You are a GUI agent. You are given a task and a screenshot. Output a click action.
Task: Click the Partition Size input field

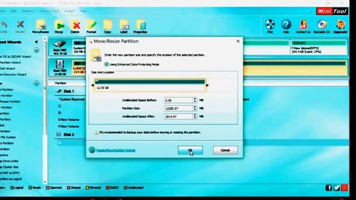click(x=179, y=108)
